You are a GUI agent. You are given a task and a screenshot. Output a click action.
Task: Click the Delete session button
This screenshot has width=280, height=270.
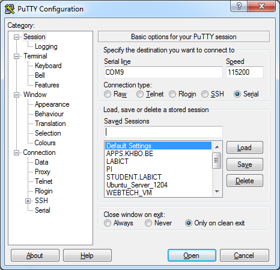coord(245,181)
